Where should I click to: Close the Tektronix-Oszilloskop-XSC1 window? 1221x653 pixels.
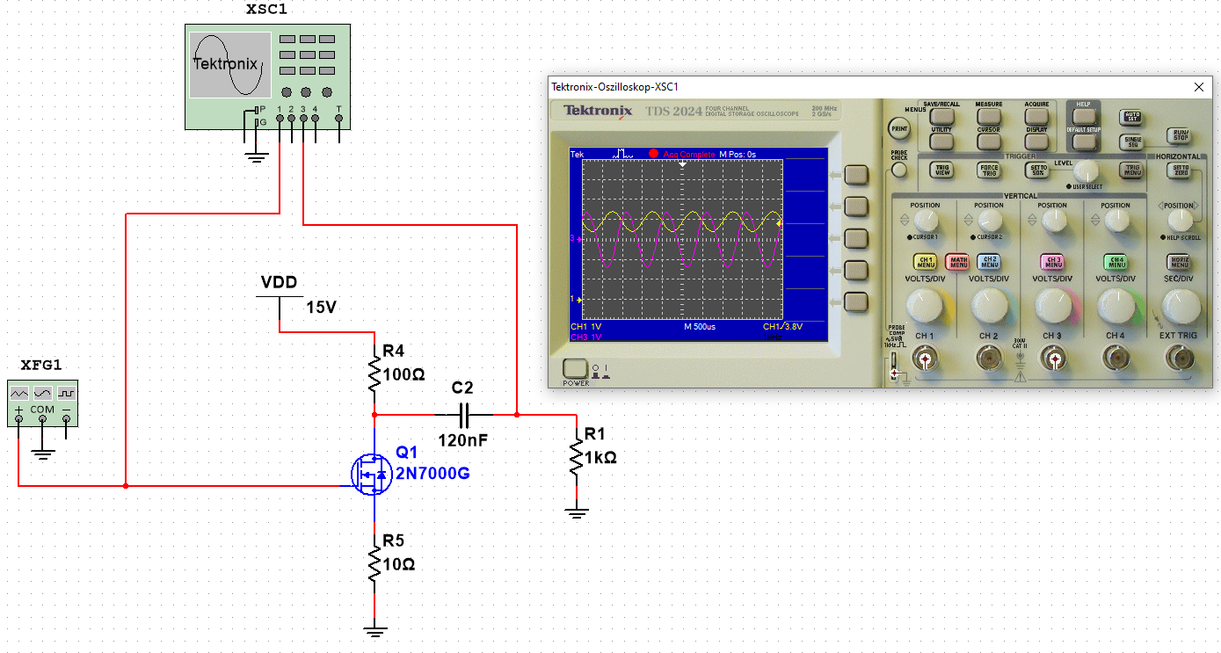click(x=1198, y=87)
